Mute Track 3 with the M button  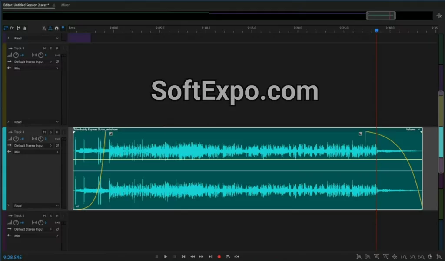44,48
